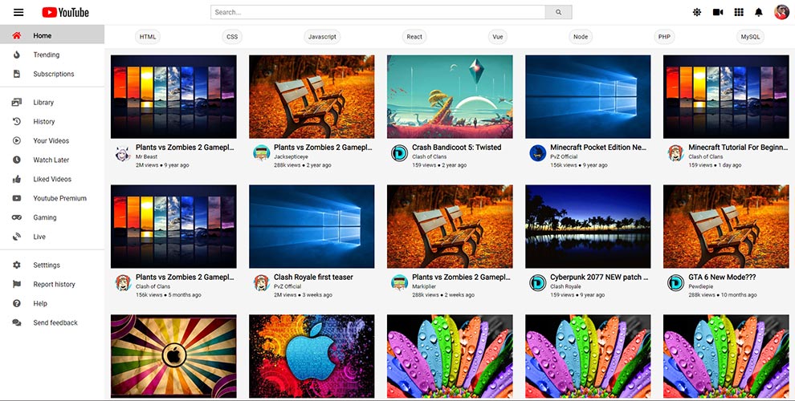Click Clash Royale channel name
795x401 pixels.
[566, 286]
